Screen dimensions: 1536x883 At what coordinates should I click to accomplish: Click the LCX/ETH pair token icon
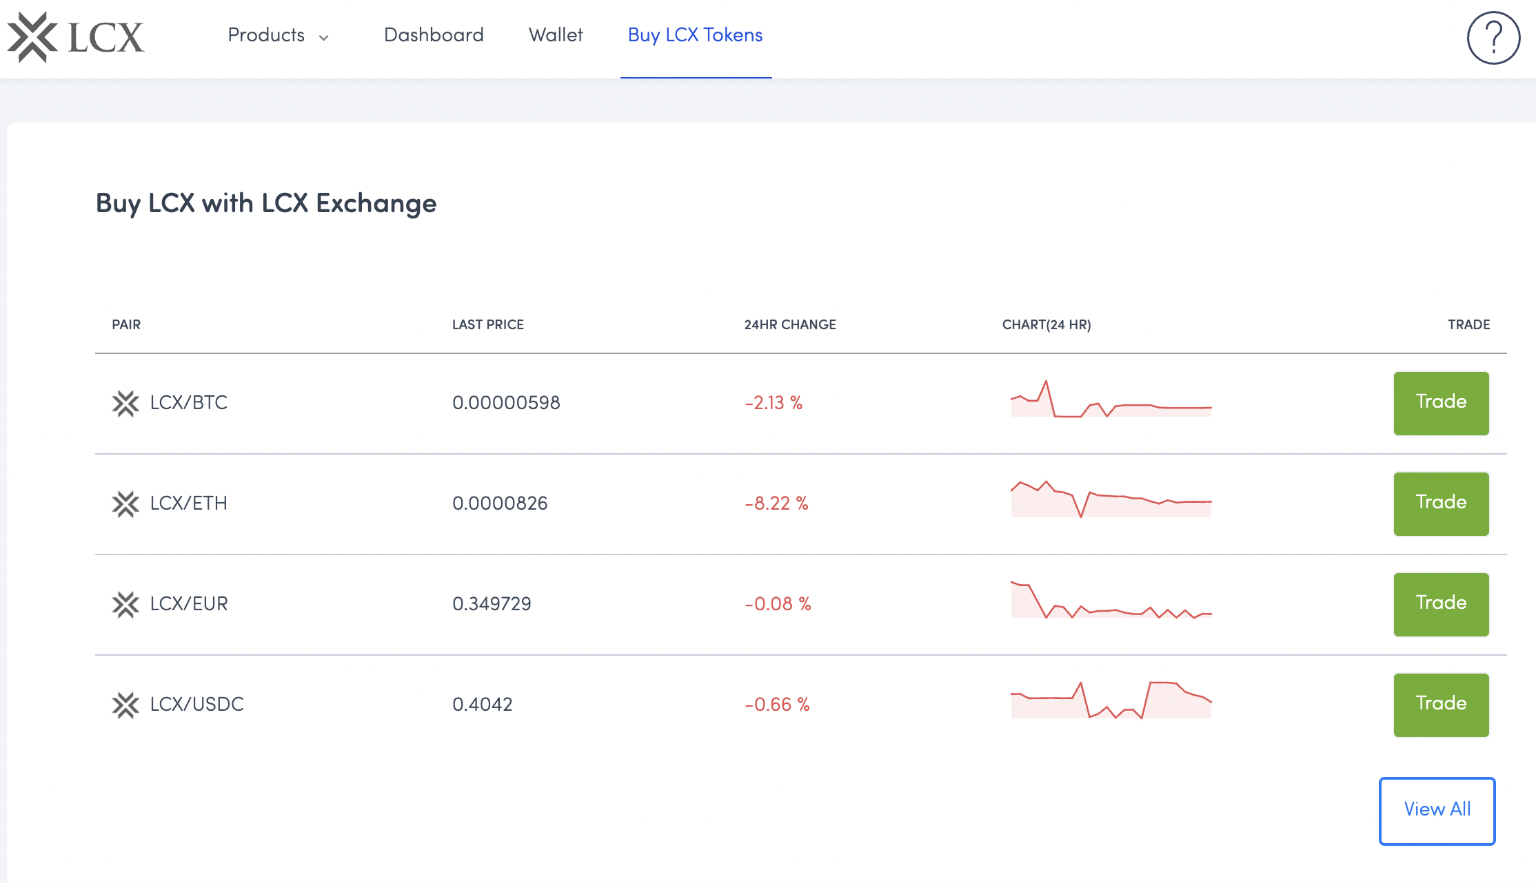tap(125, 504)
